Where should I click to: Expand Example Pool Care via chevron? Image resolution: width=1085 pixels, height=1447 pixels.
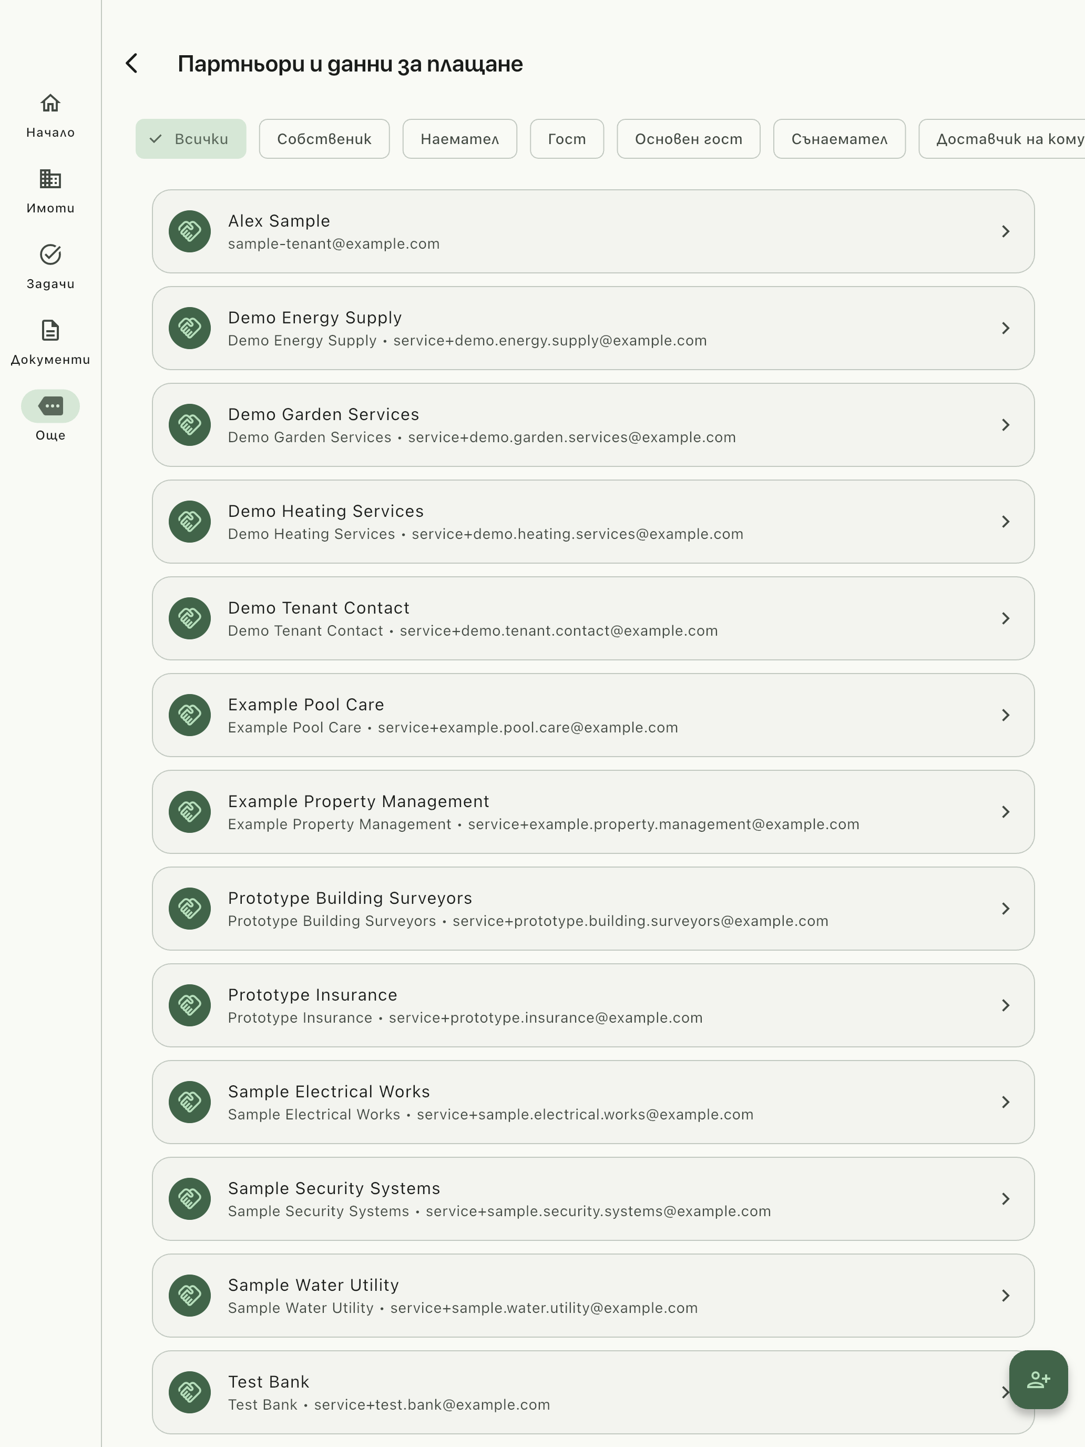1005,715
